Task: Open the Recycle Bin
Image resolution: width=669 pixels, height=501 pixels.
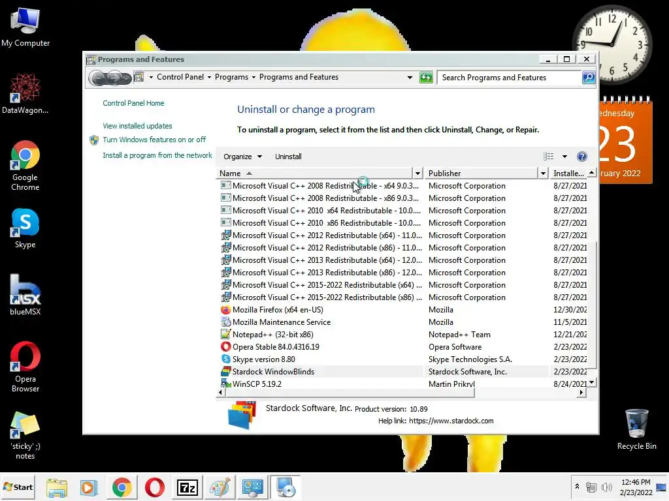Action: [636, 429]
